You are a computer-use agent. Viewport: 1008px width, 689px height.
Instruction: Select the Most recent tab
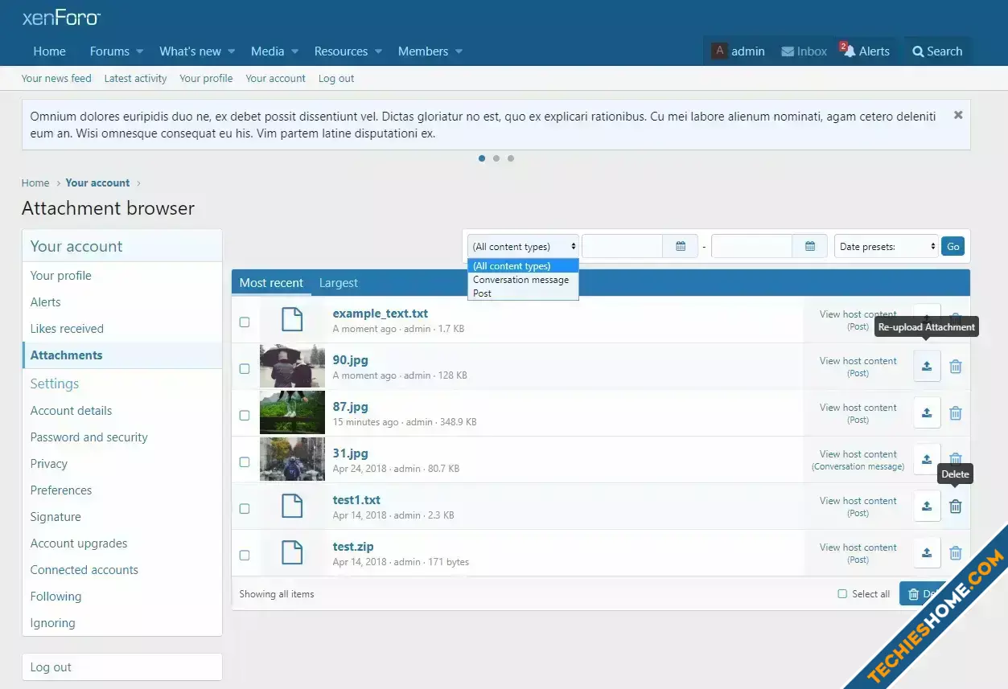point(271,283)
